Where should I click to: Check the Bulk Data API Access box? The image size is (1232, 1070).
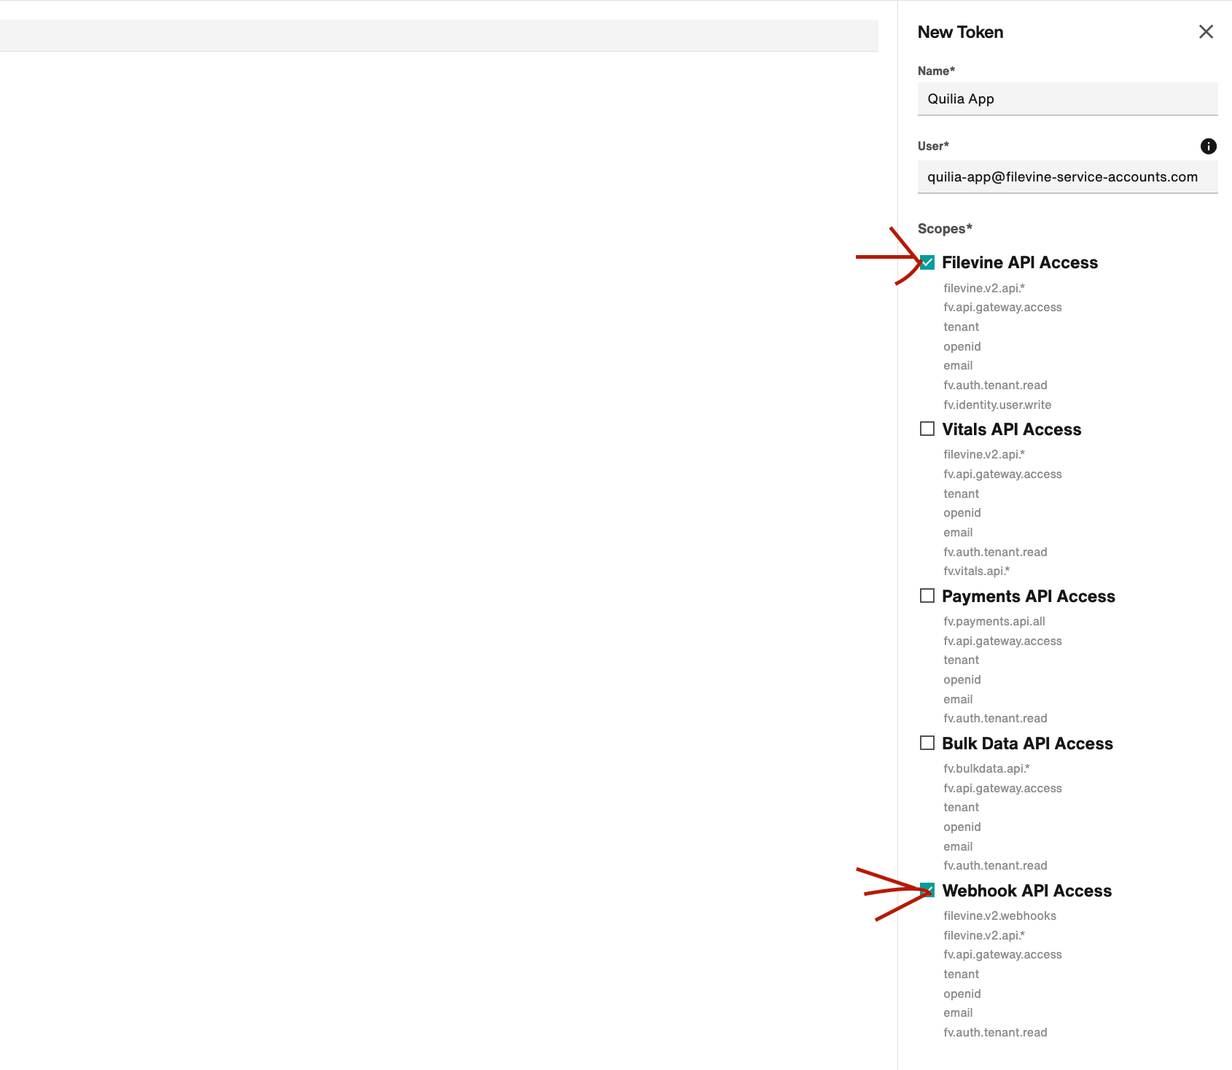pos(927,743)
